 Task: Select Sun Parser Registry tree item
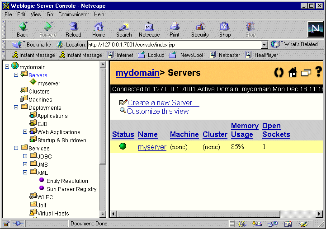click(71, 189)
